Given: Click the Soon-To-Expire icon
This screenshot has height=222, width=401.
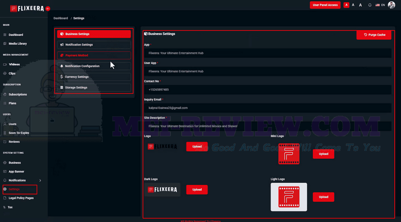Looking at the screenshot, I should 5,133.
